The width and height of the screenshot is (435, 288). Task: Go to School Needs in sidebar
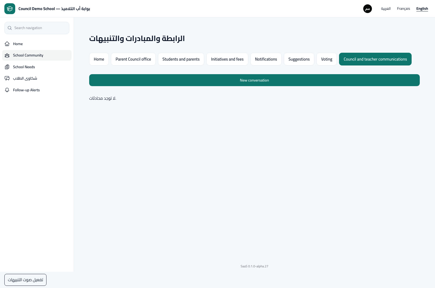[x=37, y=67]
